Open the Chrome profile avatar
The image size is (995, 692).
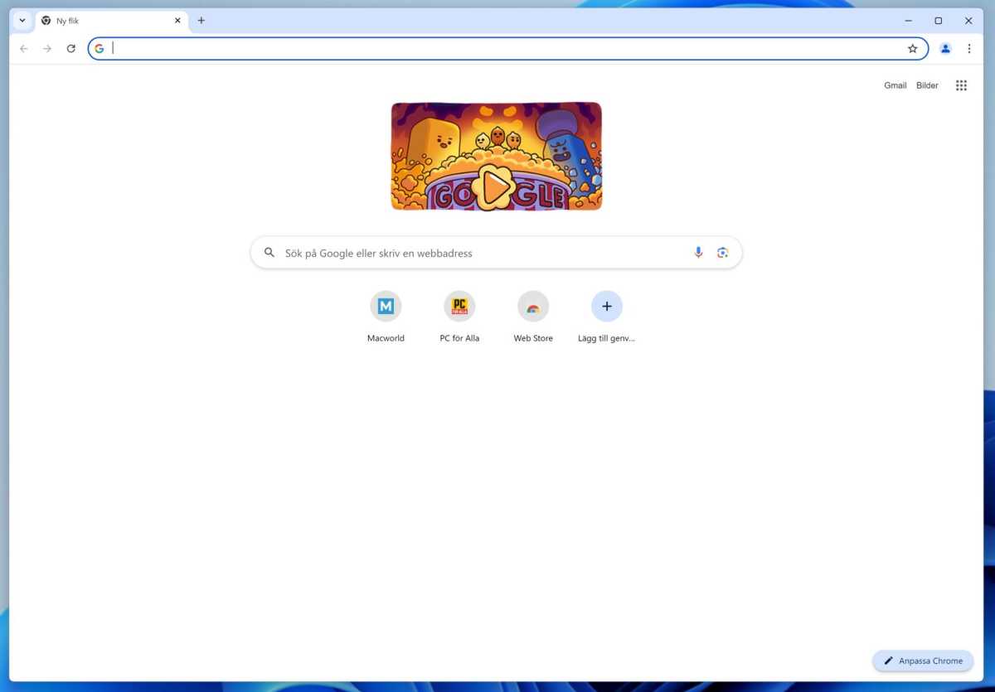pyautogui.click(x=945, y=49)
